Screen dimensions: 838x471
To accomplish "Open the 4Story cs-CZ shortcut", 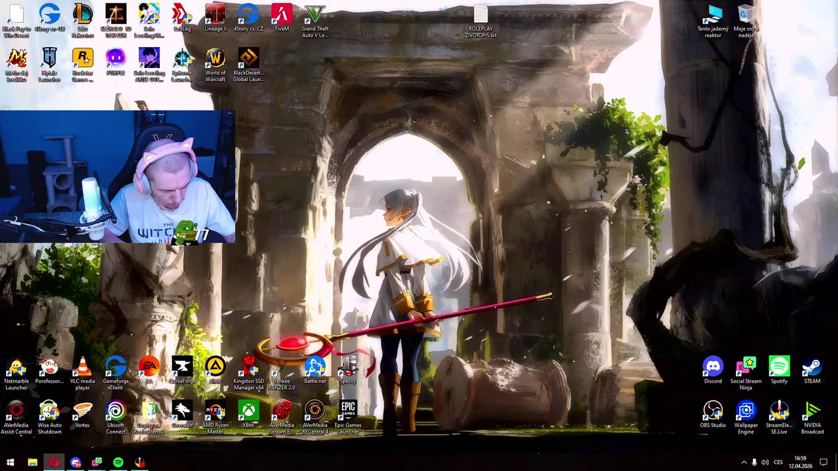I will pyautogui.click(x=249, y=19).
